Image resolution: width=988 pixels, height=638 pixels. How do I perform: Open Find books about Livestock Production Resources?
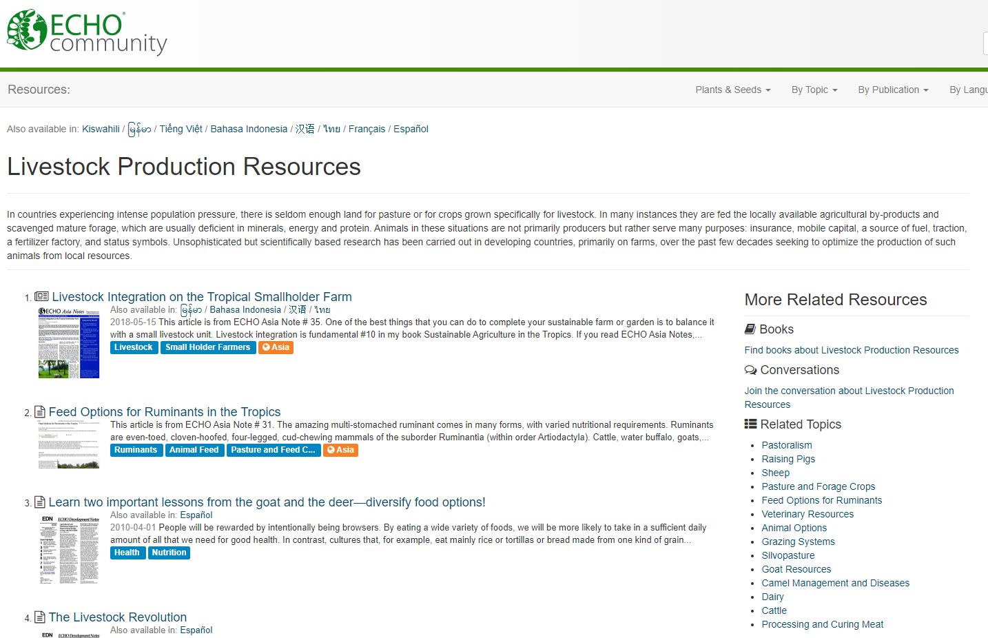(851, 350)
